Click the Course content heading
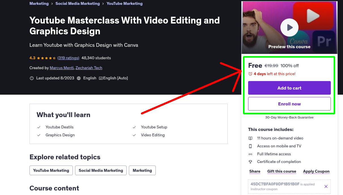 pyautogui.click(x=54, y=188)
